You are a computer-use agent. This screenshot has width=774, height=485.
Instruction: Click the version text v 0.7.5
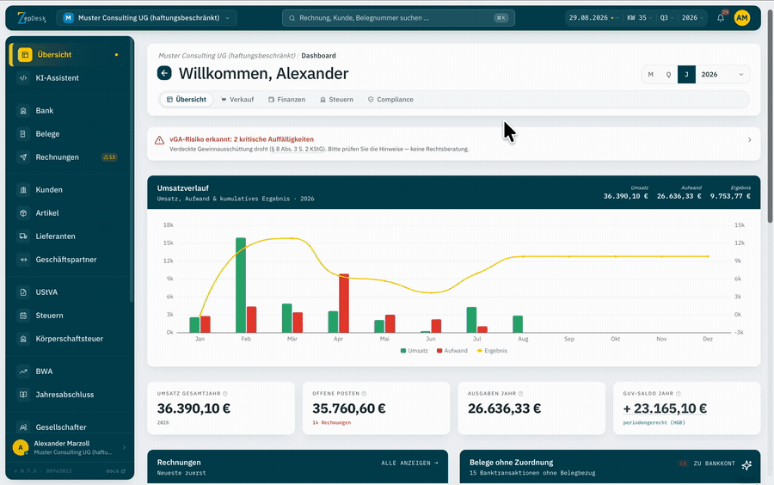(x=25, y=470)
